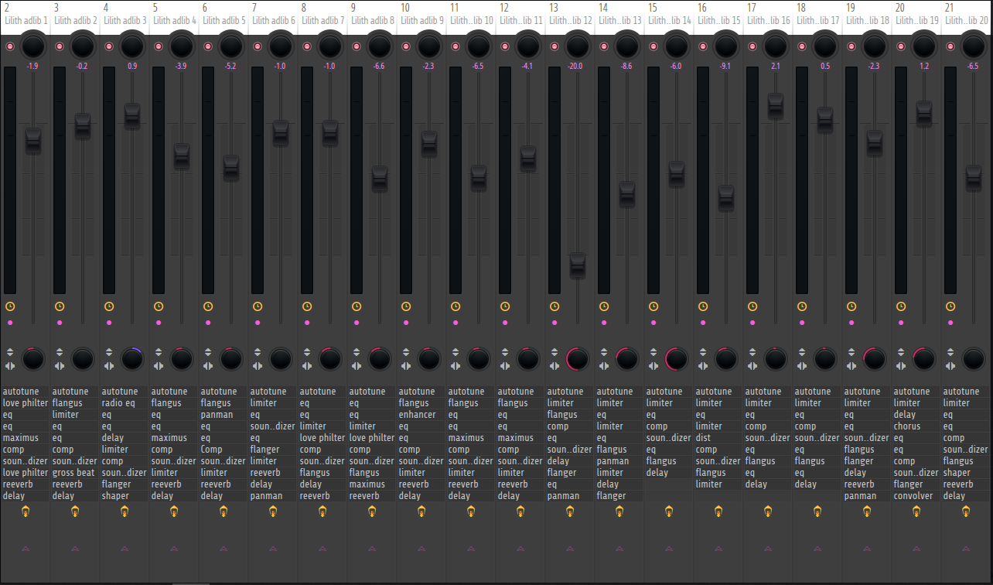Click the routing triangle below track 11
This screenshot has height=585, width=993.
pos(471,549)
